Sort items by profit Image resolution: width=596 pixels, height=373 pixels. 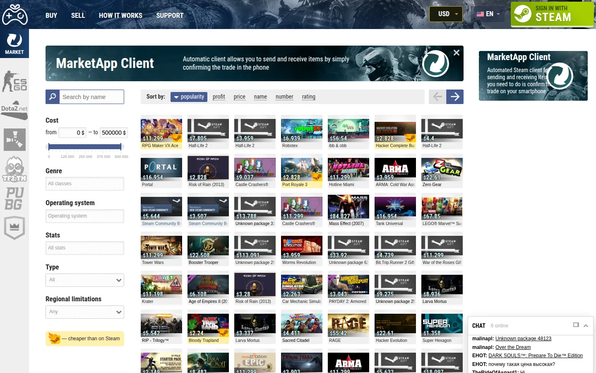tap(219, 97)
